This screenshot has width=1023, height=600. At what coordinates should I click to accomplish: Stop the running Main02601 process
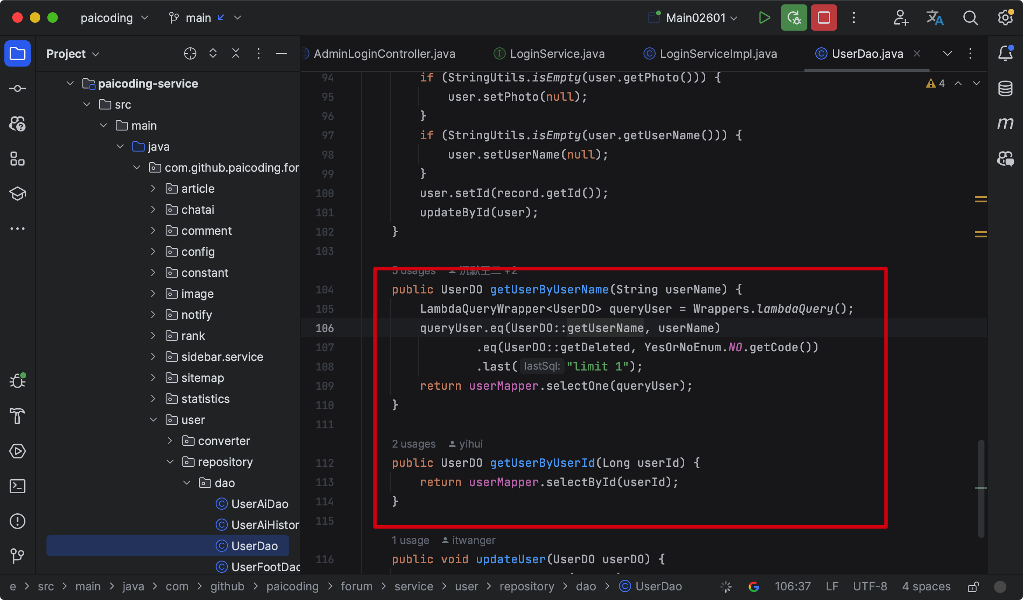tap(824, 18)
